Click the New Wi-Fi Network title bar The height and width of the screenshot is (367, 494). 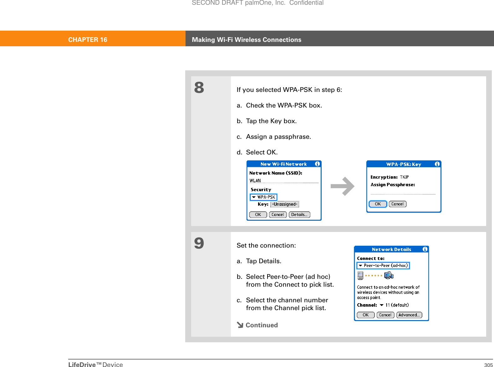point(284,164)
